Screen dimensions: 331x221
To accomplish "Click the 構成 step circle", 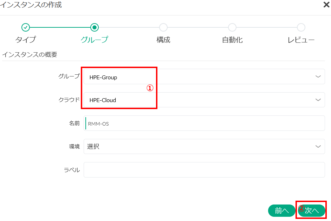I will point(163,27).
